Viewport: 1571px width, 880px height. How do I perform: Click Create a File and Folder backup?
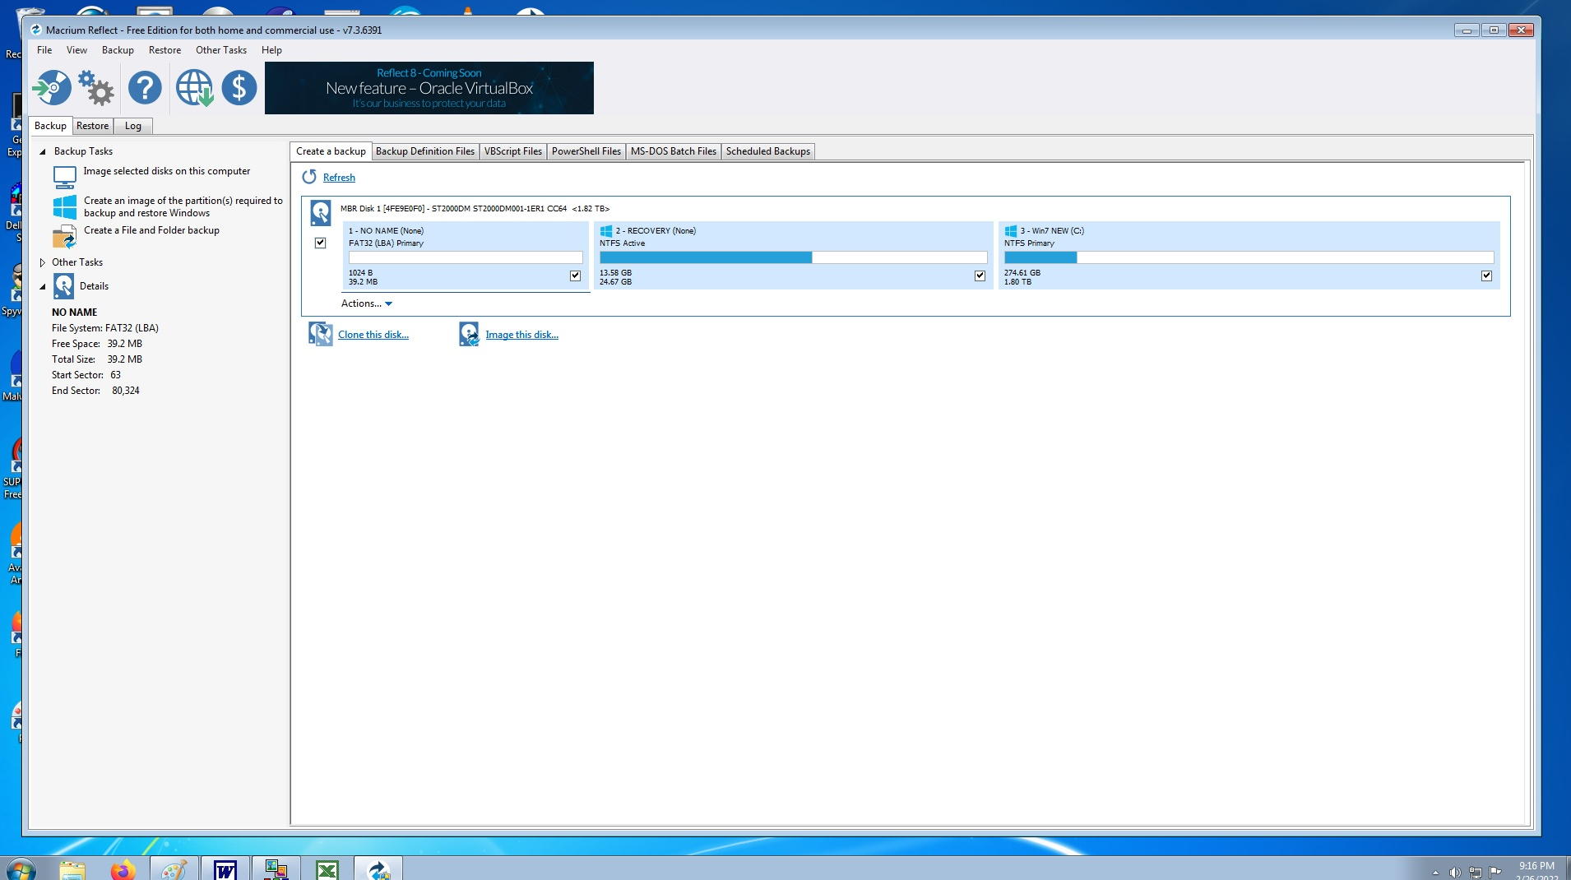tap(151, 230)
